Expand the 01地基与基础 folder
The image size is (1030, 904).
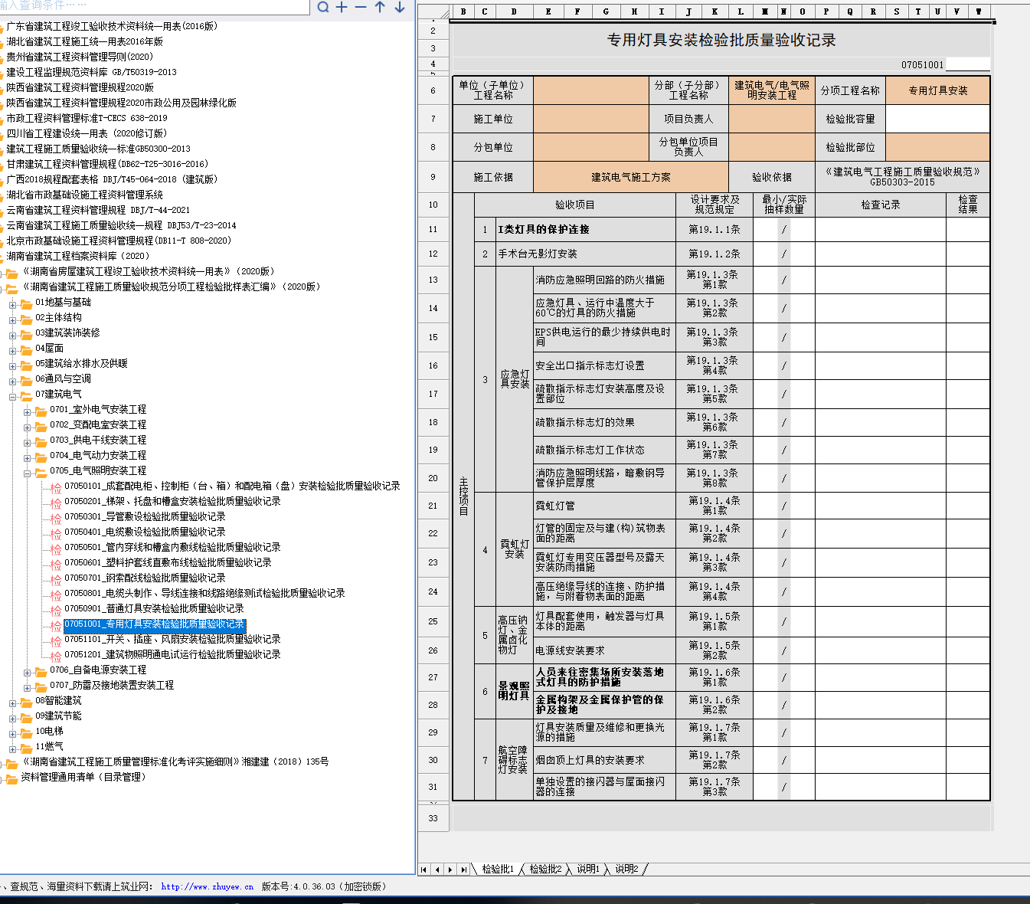12,304
